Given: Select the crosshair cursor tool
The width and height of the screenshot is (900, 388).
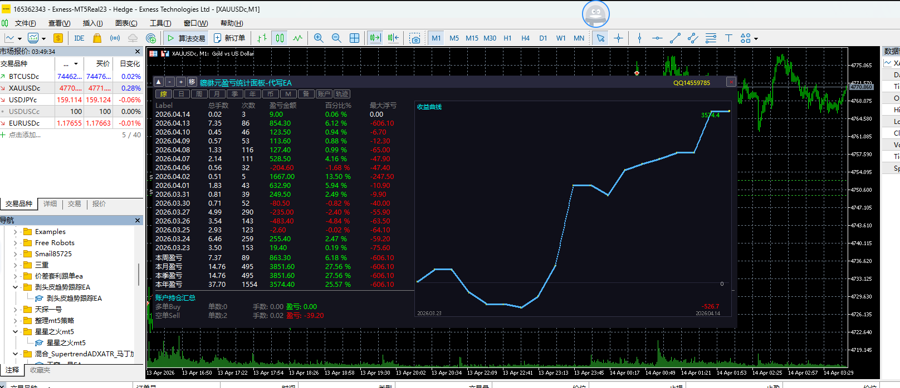Looking at the screenshot, I should click(618, 38).
